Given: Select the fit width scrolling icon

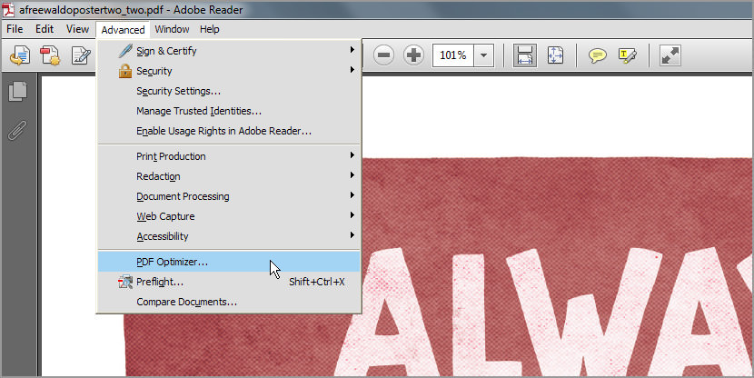Looking at the screenshot, I should [x=525, y=55].
